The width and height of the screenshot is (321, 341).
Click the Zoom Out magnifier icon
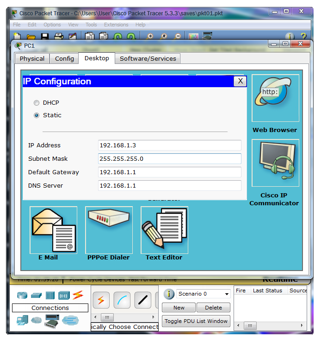pos(178,36)
